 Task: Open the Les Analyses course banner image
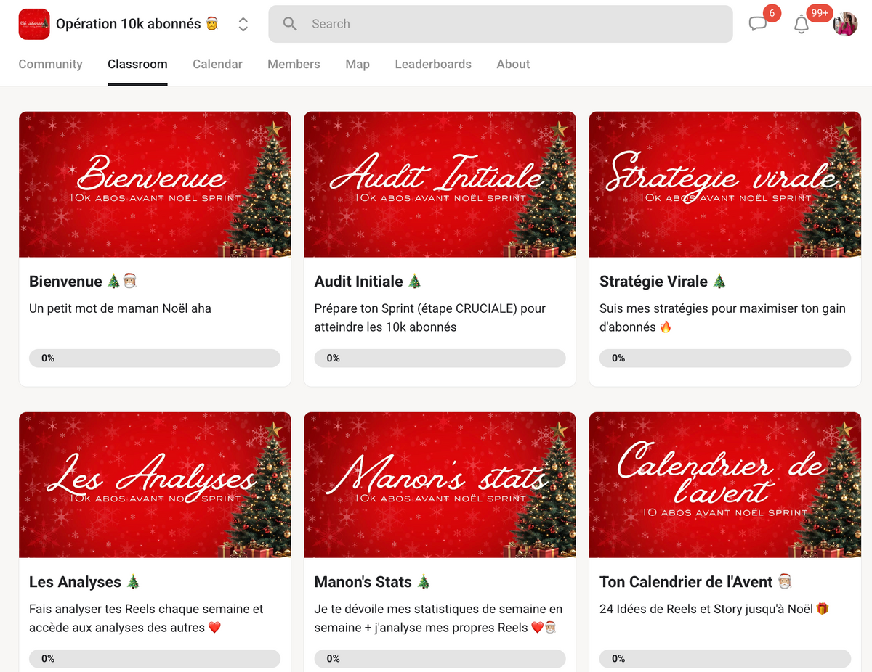click(155, 485)
